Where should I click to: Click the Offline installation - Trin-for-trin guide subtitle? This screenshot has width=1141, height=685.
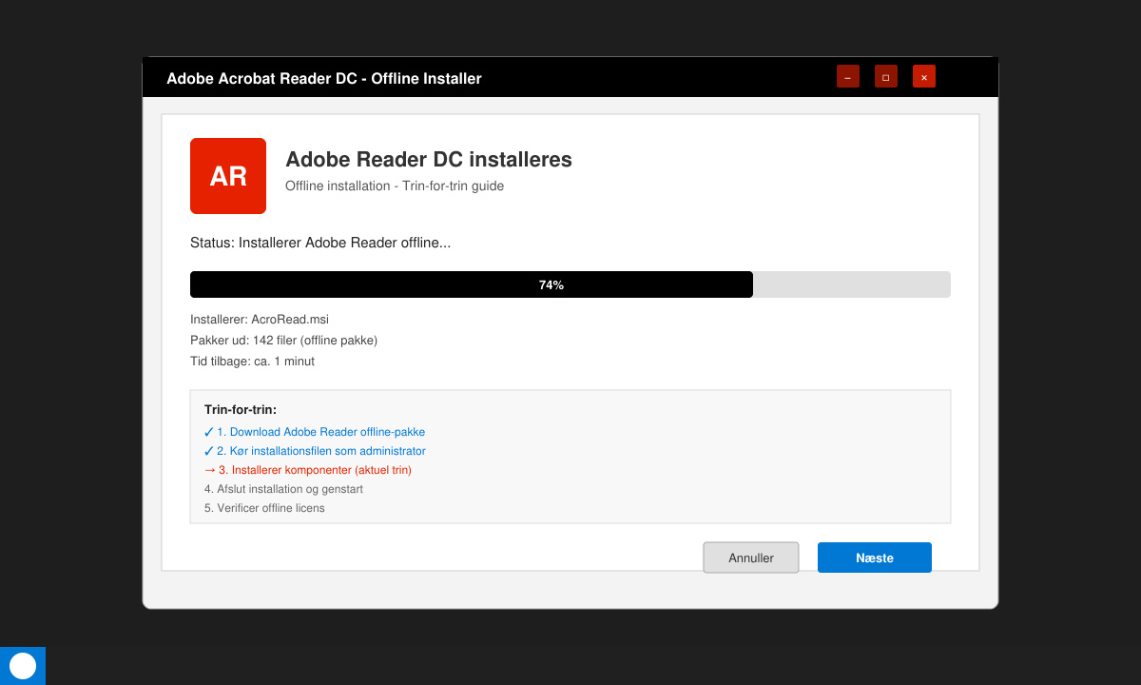395,186
